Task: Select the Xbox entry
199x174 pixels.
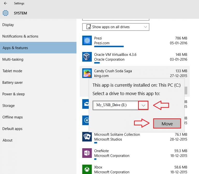Action: pyautogui.click(x=98, y=167)
